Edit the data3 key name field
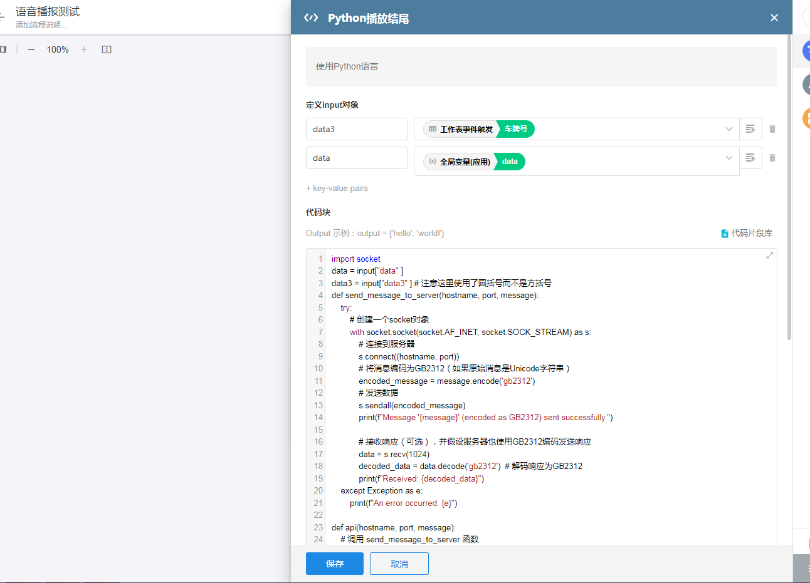 pos(356,129)
